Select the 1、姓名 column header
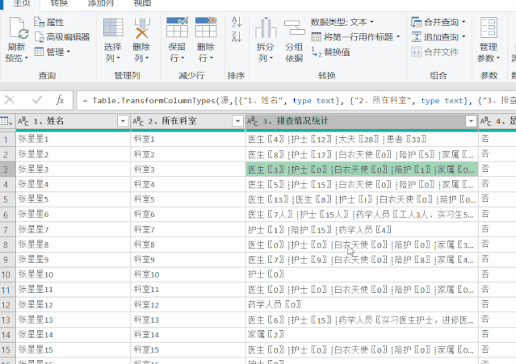Screen dimensions: 516x364 click(x=73, y=121)
